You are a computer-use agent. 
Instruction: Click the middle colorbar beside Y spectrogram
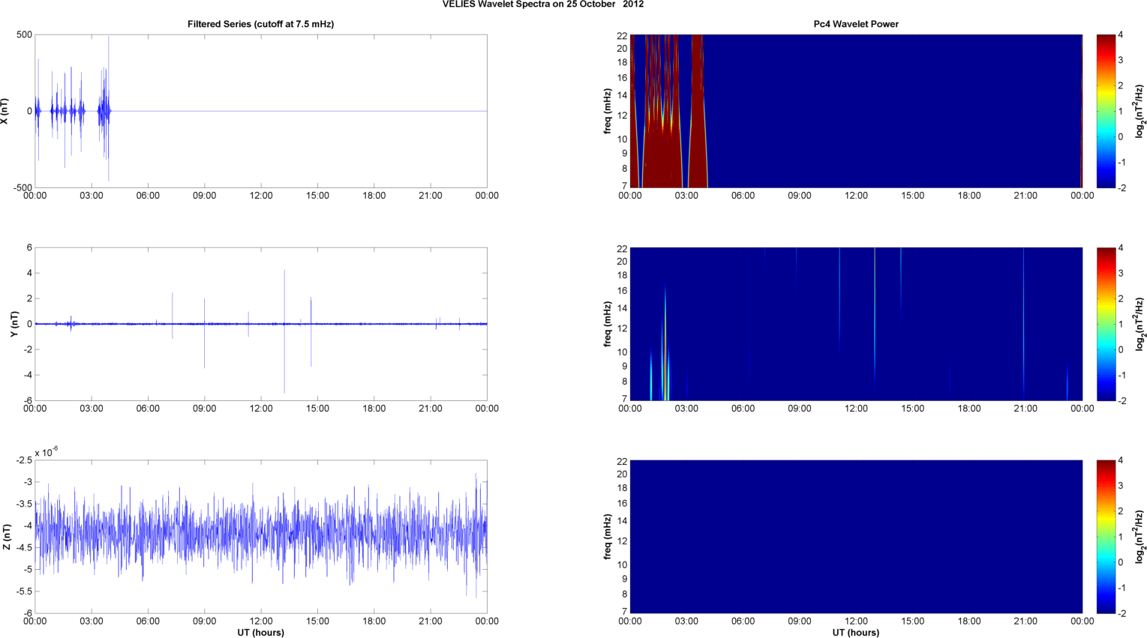coord(1106,324)
